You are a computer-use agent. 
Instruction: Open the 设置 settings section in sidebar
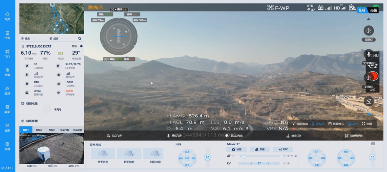coord(7,146)
